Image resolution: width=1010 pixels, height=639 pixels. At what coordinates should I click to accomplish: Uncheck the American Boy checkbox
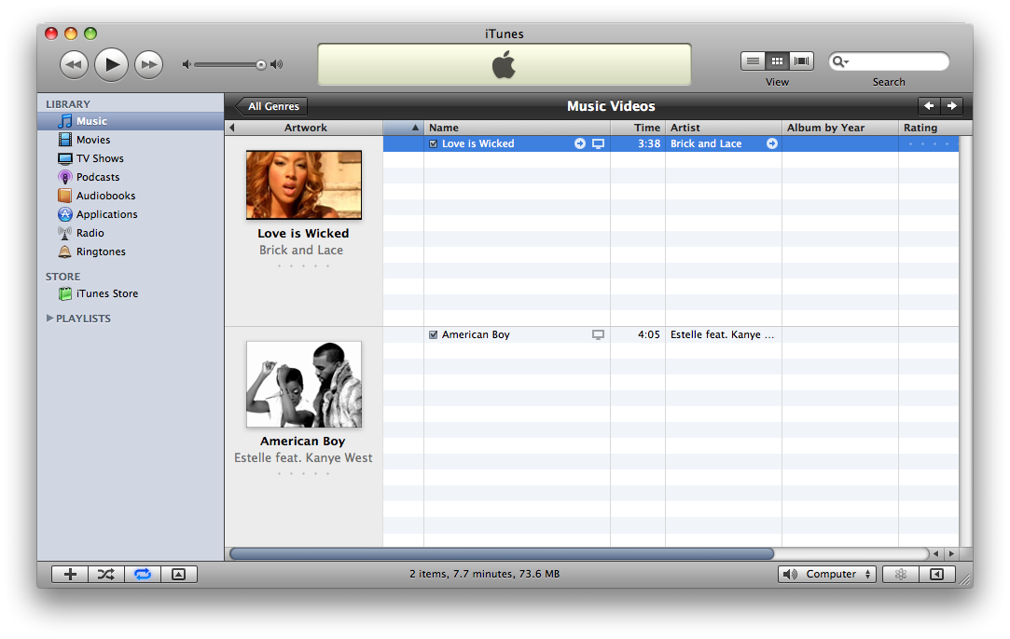coord(434,334)
